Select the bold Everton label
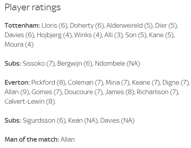191x148 pixels. [17, 83]
